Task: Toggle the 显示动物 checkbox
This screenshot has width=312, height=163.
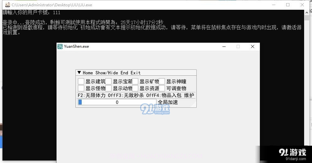Action: pyautogui.click(x=108, y=88)
